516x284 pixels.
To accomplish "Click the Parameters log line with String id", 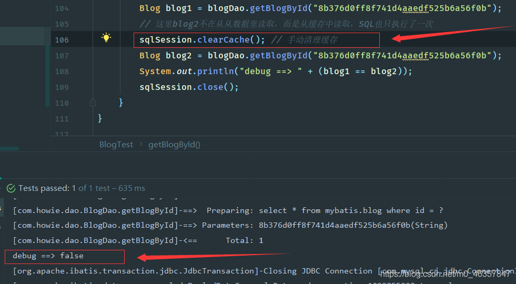I will coord(230,226).
